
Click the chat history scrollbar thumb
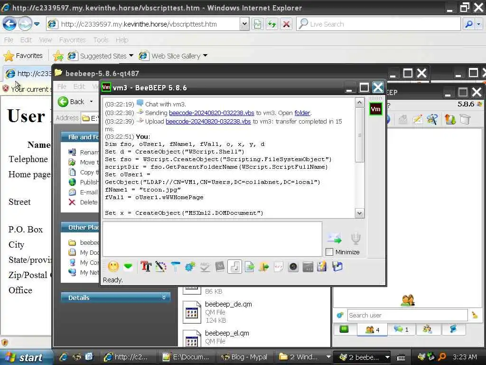360,135
